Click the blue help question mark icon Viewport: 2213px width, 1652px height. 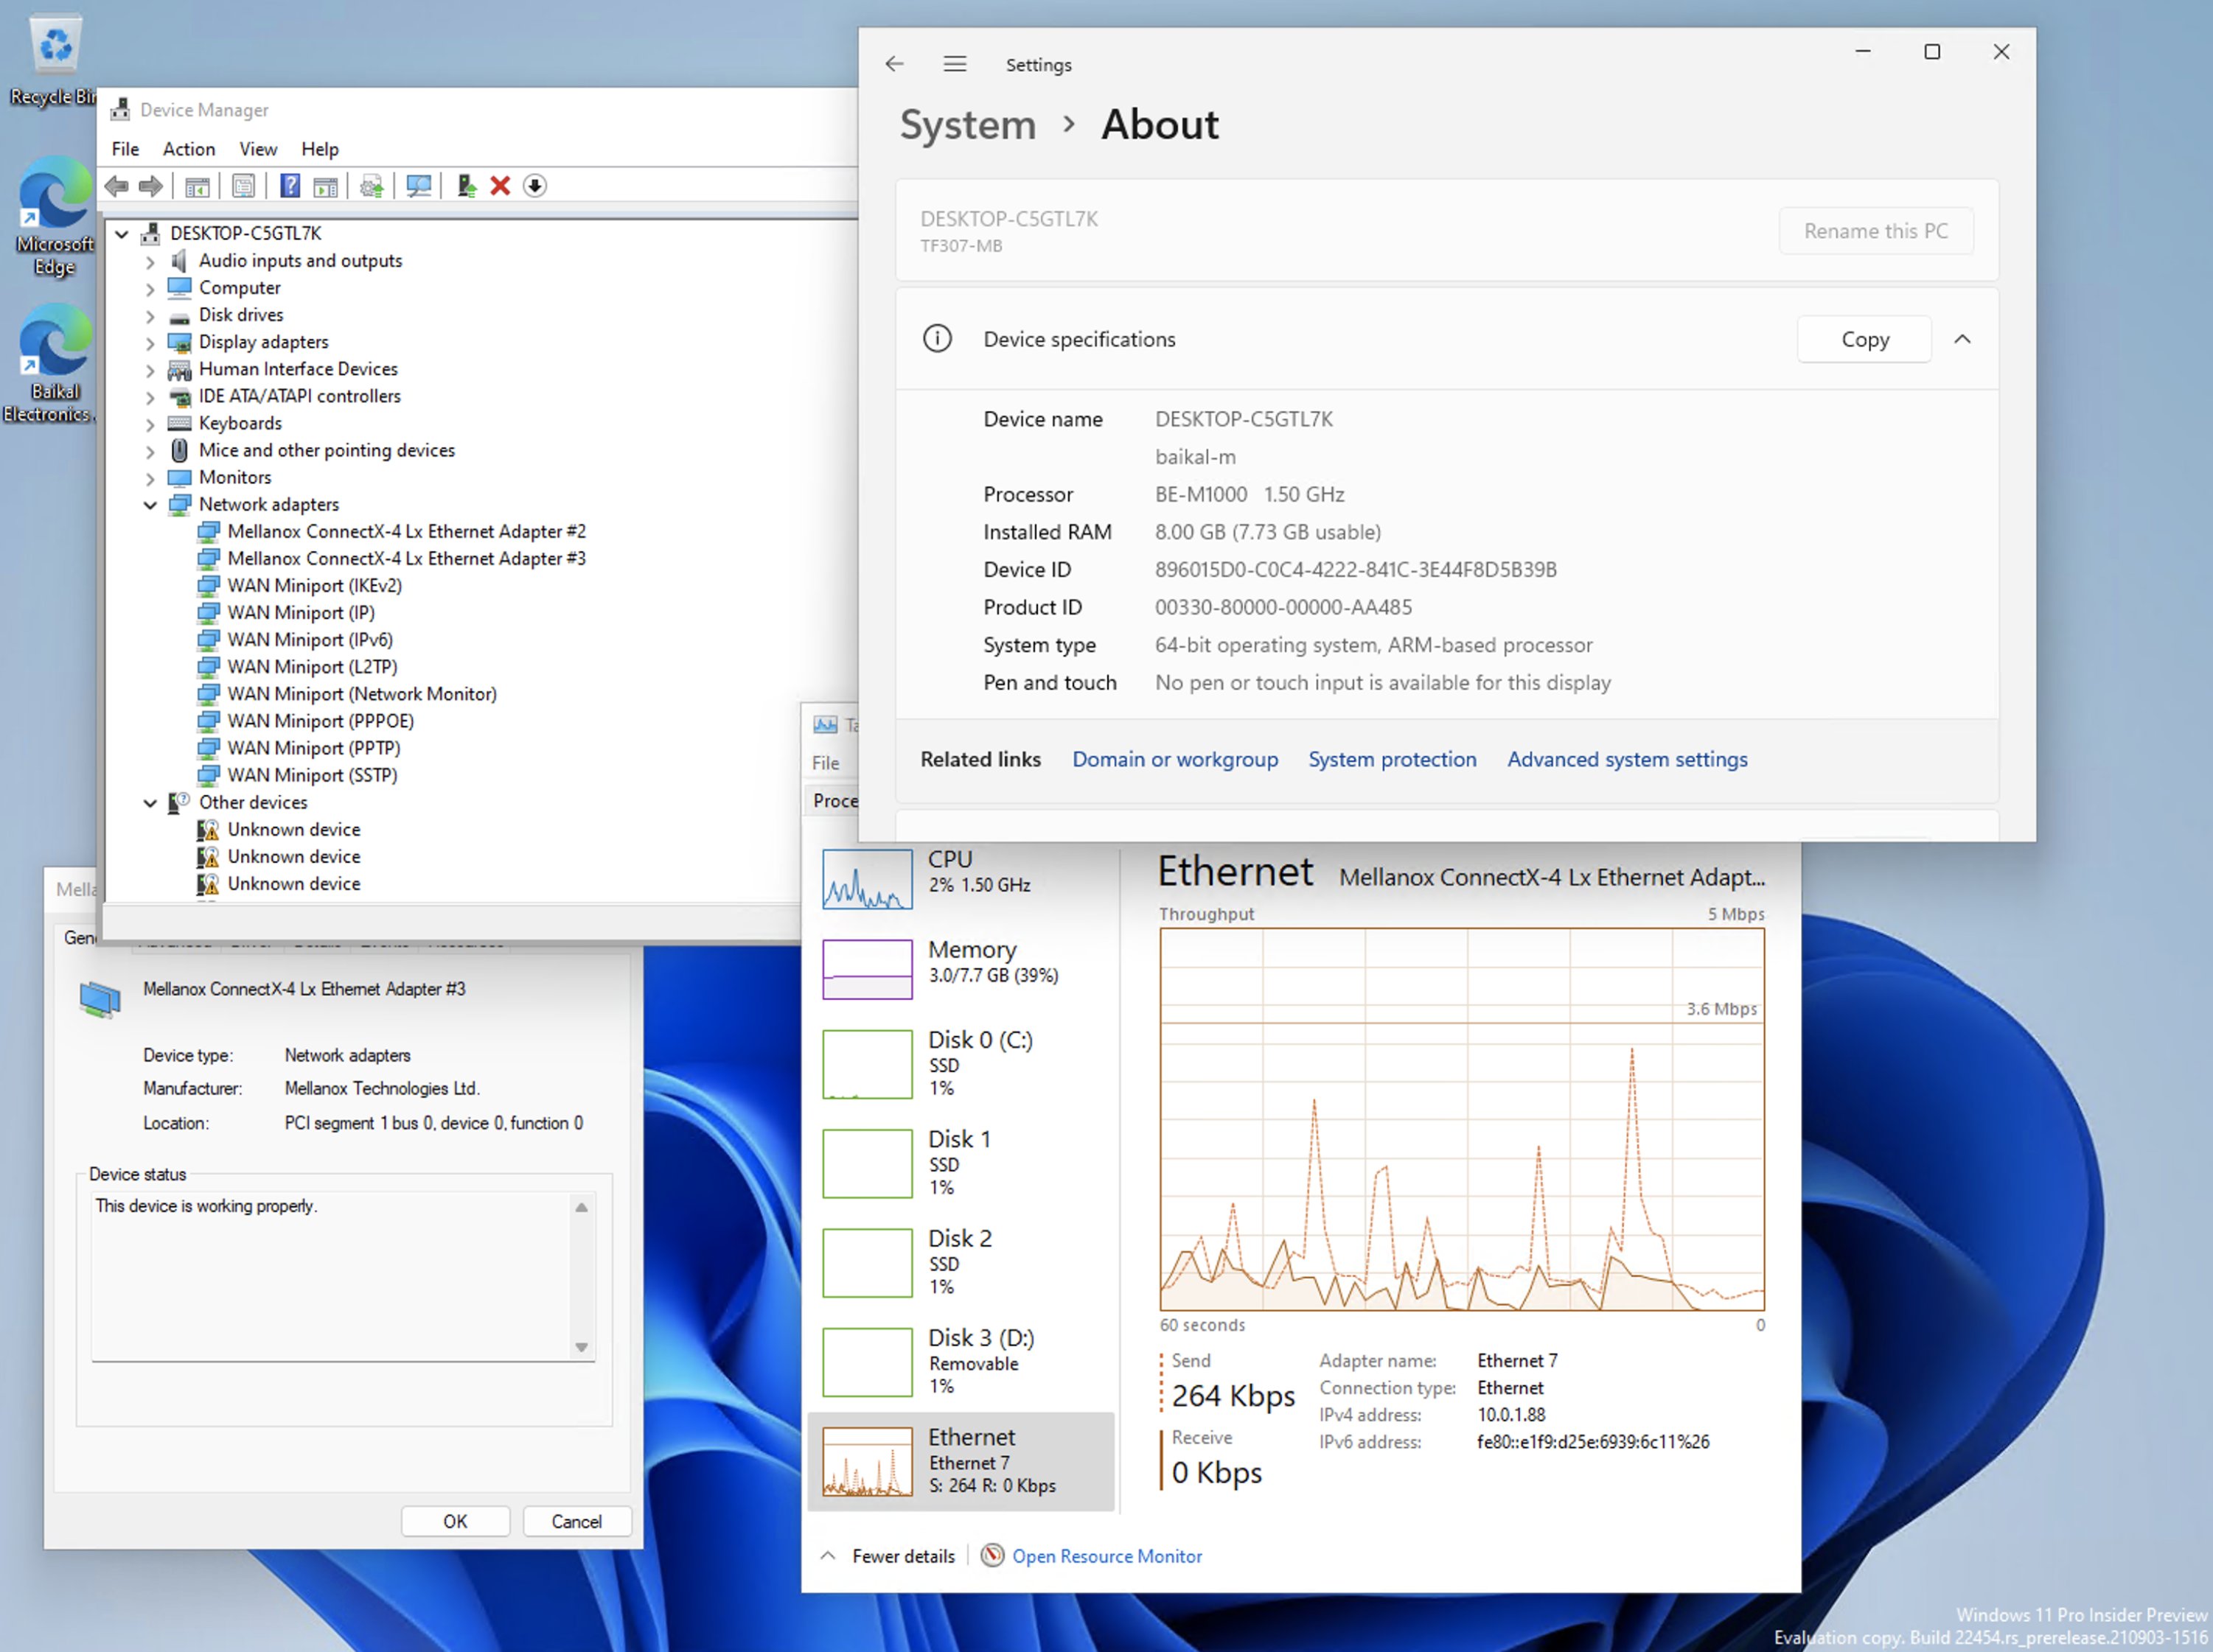(290, 186)
